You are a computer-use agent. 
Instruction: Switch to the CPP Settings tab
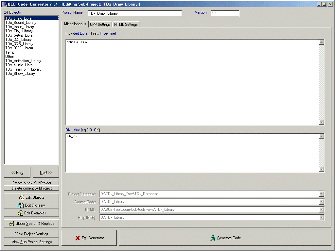click(100, 25)
